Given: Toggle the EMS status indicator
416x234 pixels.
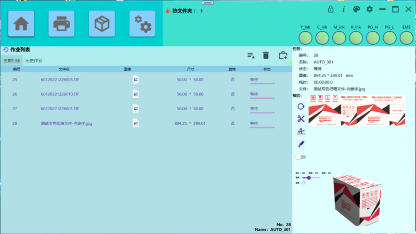Looking at the screenshot, I should coord(406,37).
